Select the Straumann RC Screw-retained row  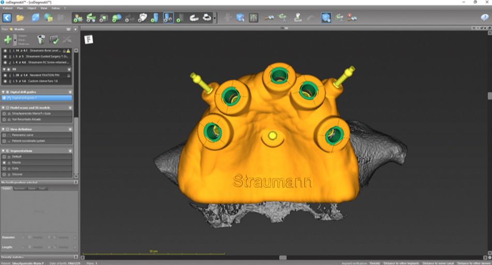37,63
